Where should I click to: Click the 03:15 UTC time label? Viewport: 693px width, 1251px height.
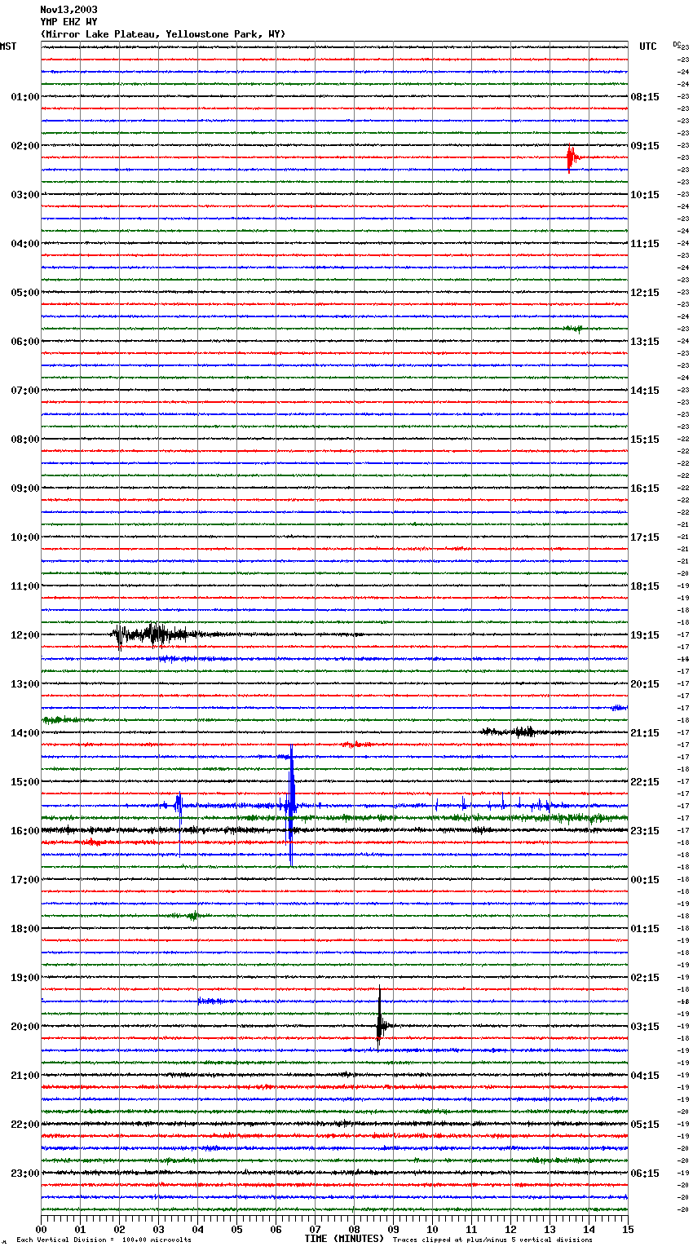pos(645,1027)
